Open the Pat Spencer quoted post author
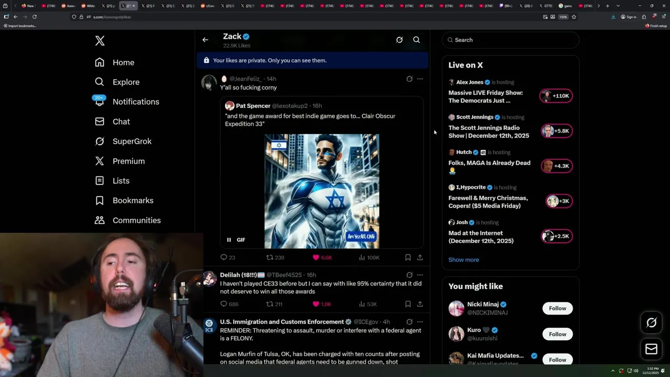670x377 pixels. click(x=253, y=106)
